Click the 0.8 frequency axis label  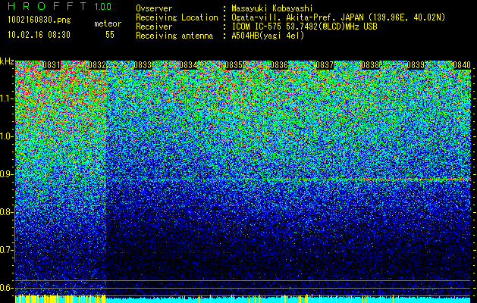click(6, 212)
